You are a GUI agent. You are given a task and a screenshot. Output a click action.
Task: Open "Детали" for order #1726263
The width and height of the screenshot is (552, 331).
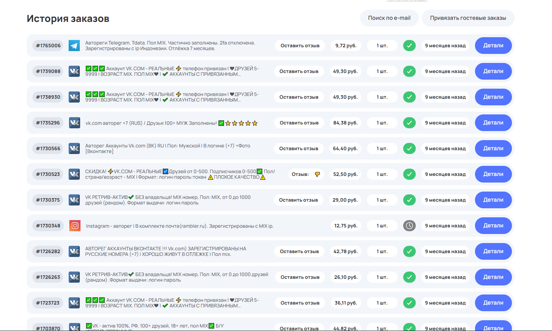(493, 277)
